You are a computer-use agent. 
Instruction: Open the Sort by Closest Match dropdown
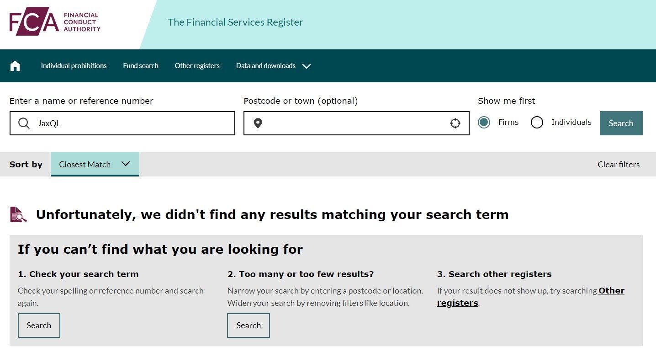(95, 164)
